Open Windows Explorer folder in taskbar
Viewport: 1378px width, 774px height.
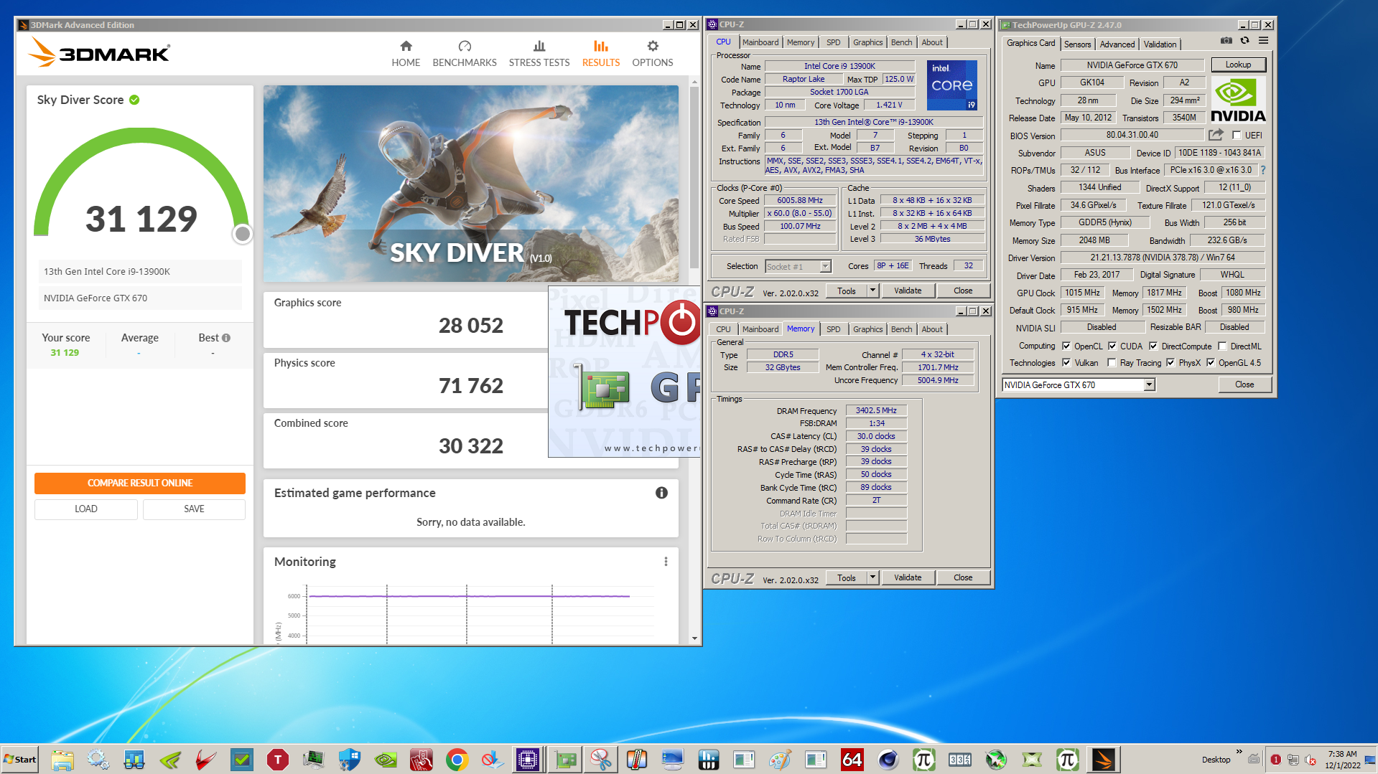tap(62, 760)
